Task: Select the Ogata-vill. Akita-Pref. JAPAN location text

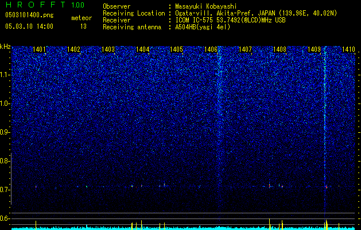Action: coord(256,13)
